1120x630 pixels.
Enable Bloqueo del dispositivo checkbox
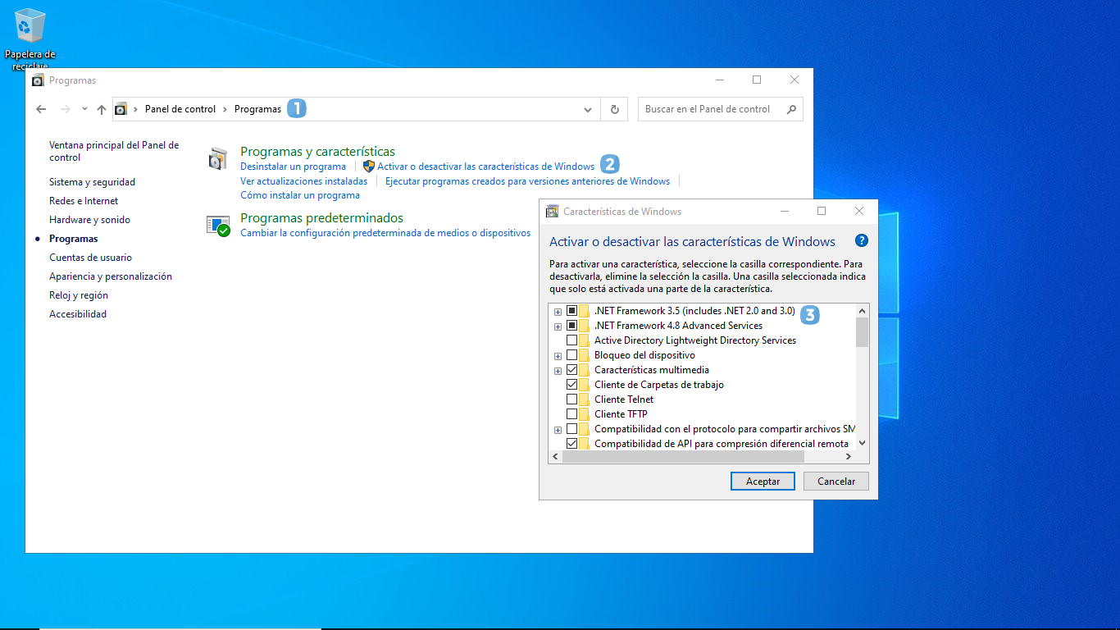tap(571, 355)
